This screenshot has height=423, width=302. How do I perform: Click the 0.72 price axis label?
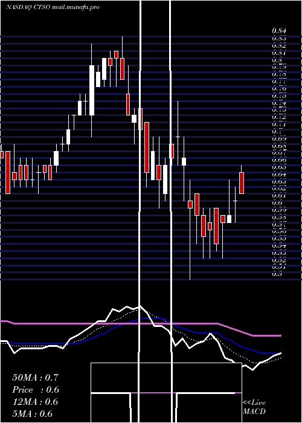(279, 117)
